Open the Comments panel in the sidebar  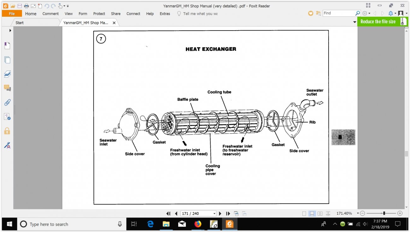pos(7,88)
